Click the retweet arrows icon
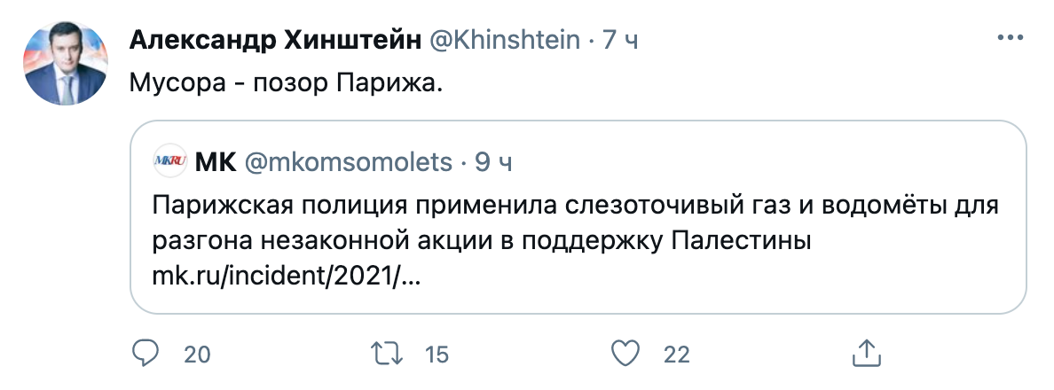The width and height of the screenshot is (1054, 390). point(385,354)
